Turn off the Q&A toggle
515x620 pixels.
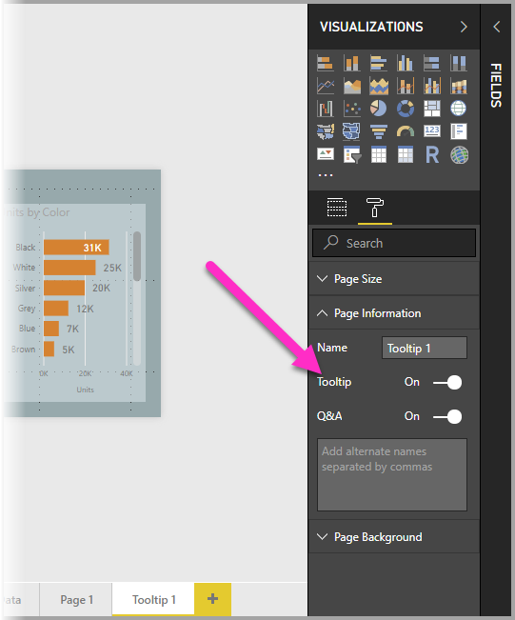[447, 416]
